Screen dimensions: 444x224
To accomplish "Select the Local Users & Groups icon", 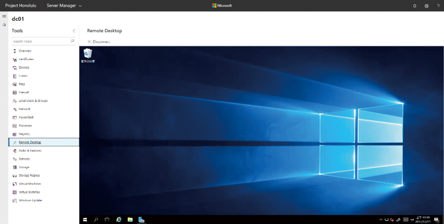I will [15, 101].
